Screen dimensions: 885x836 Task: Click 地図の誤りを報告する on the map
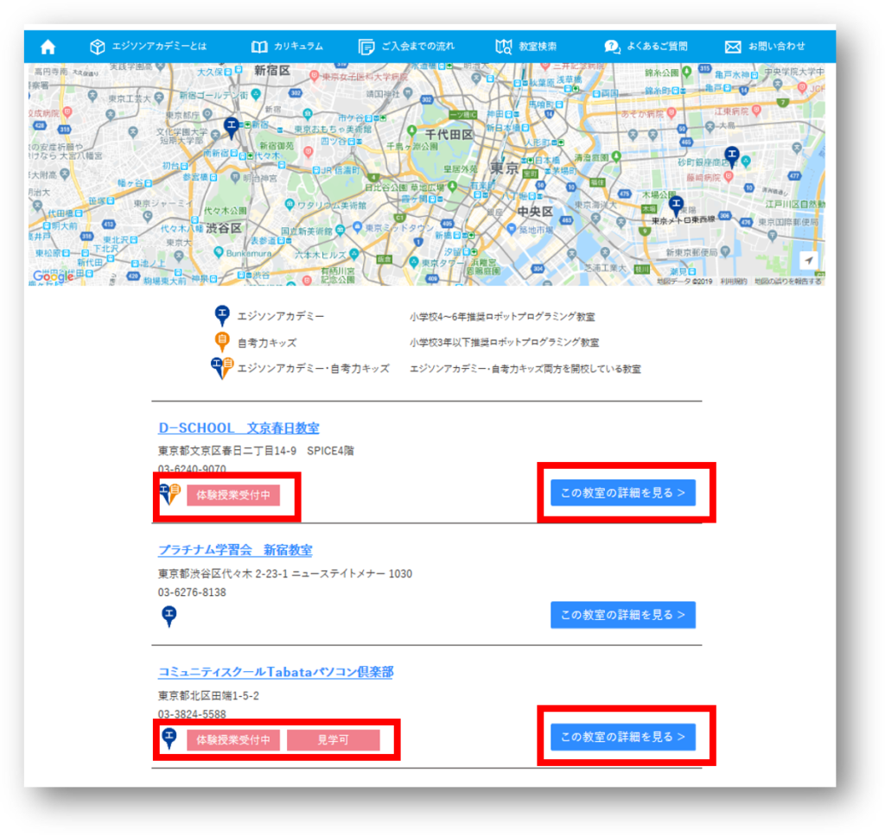click(x=788, y=281)
